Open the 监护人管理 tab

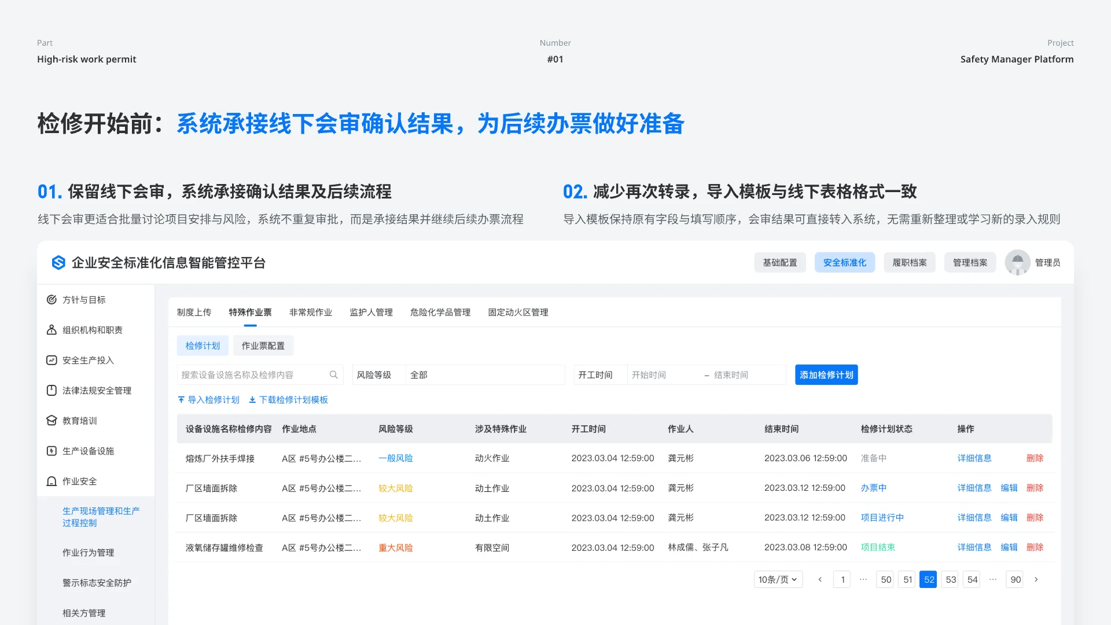tap(371, 312)
